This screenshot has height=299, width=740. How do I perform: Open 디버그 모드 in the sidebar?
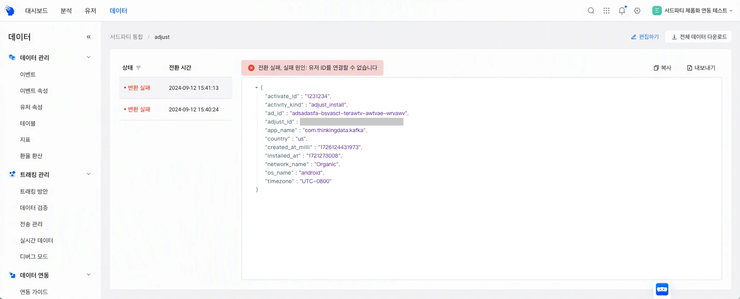(x=34, y=257)
